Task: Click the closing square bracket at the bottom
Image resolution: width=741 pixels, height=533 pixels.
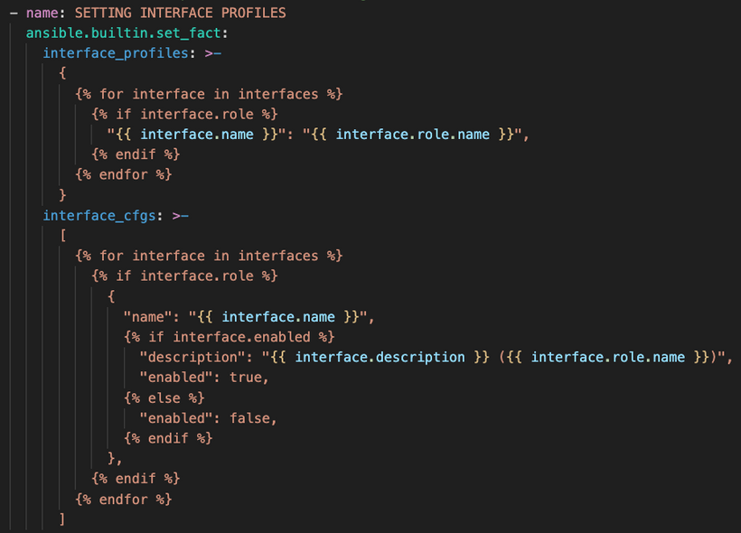Action: [x=62, y=519]
